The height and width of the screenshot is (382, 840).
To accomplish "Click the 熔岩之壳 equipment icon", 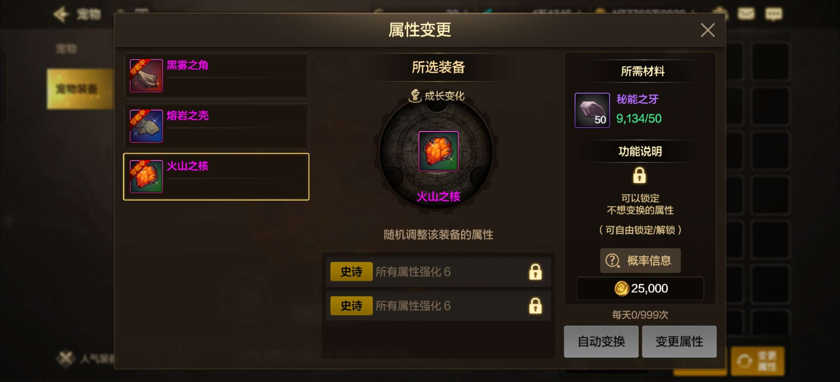I will coord(146,126).
